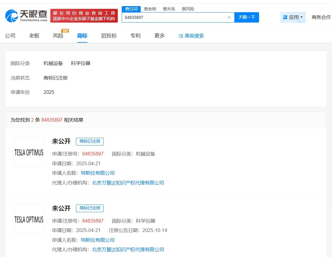Switch search type to 查风险
The height and width of the screenshot is (257, 332).
point(188,9)
